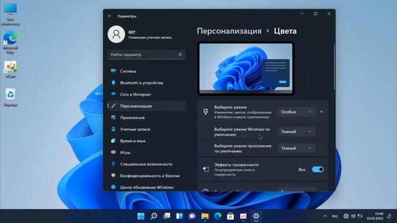Image resolution: width=397 pixels, height=223 pixels.
Task: Show hidden tray icons chevron
Action: pos(325,216)
